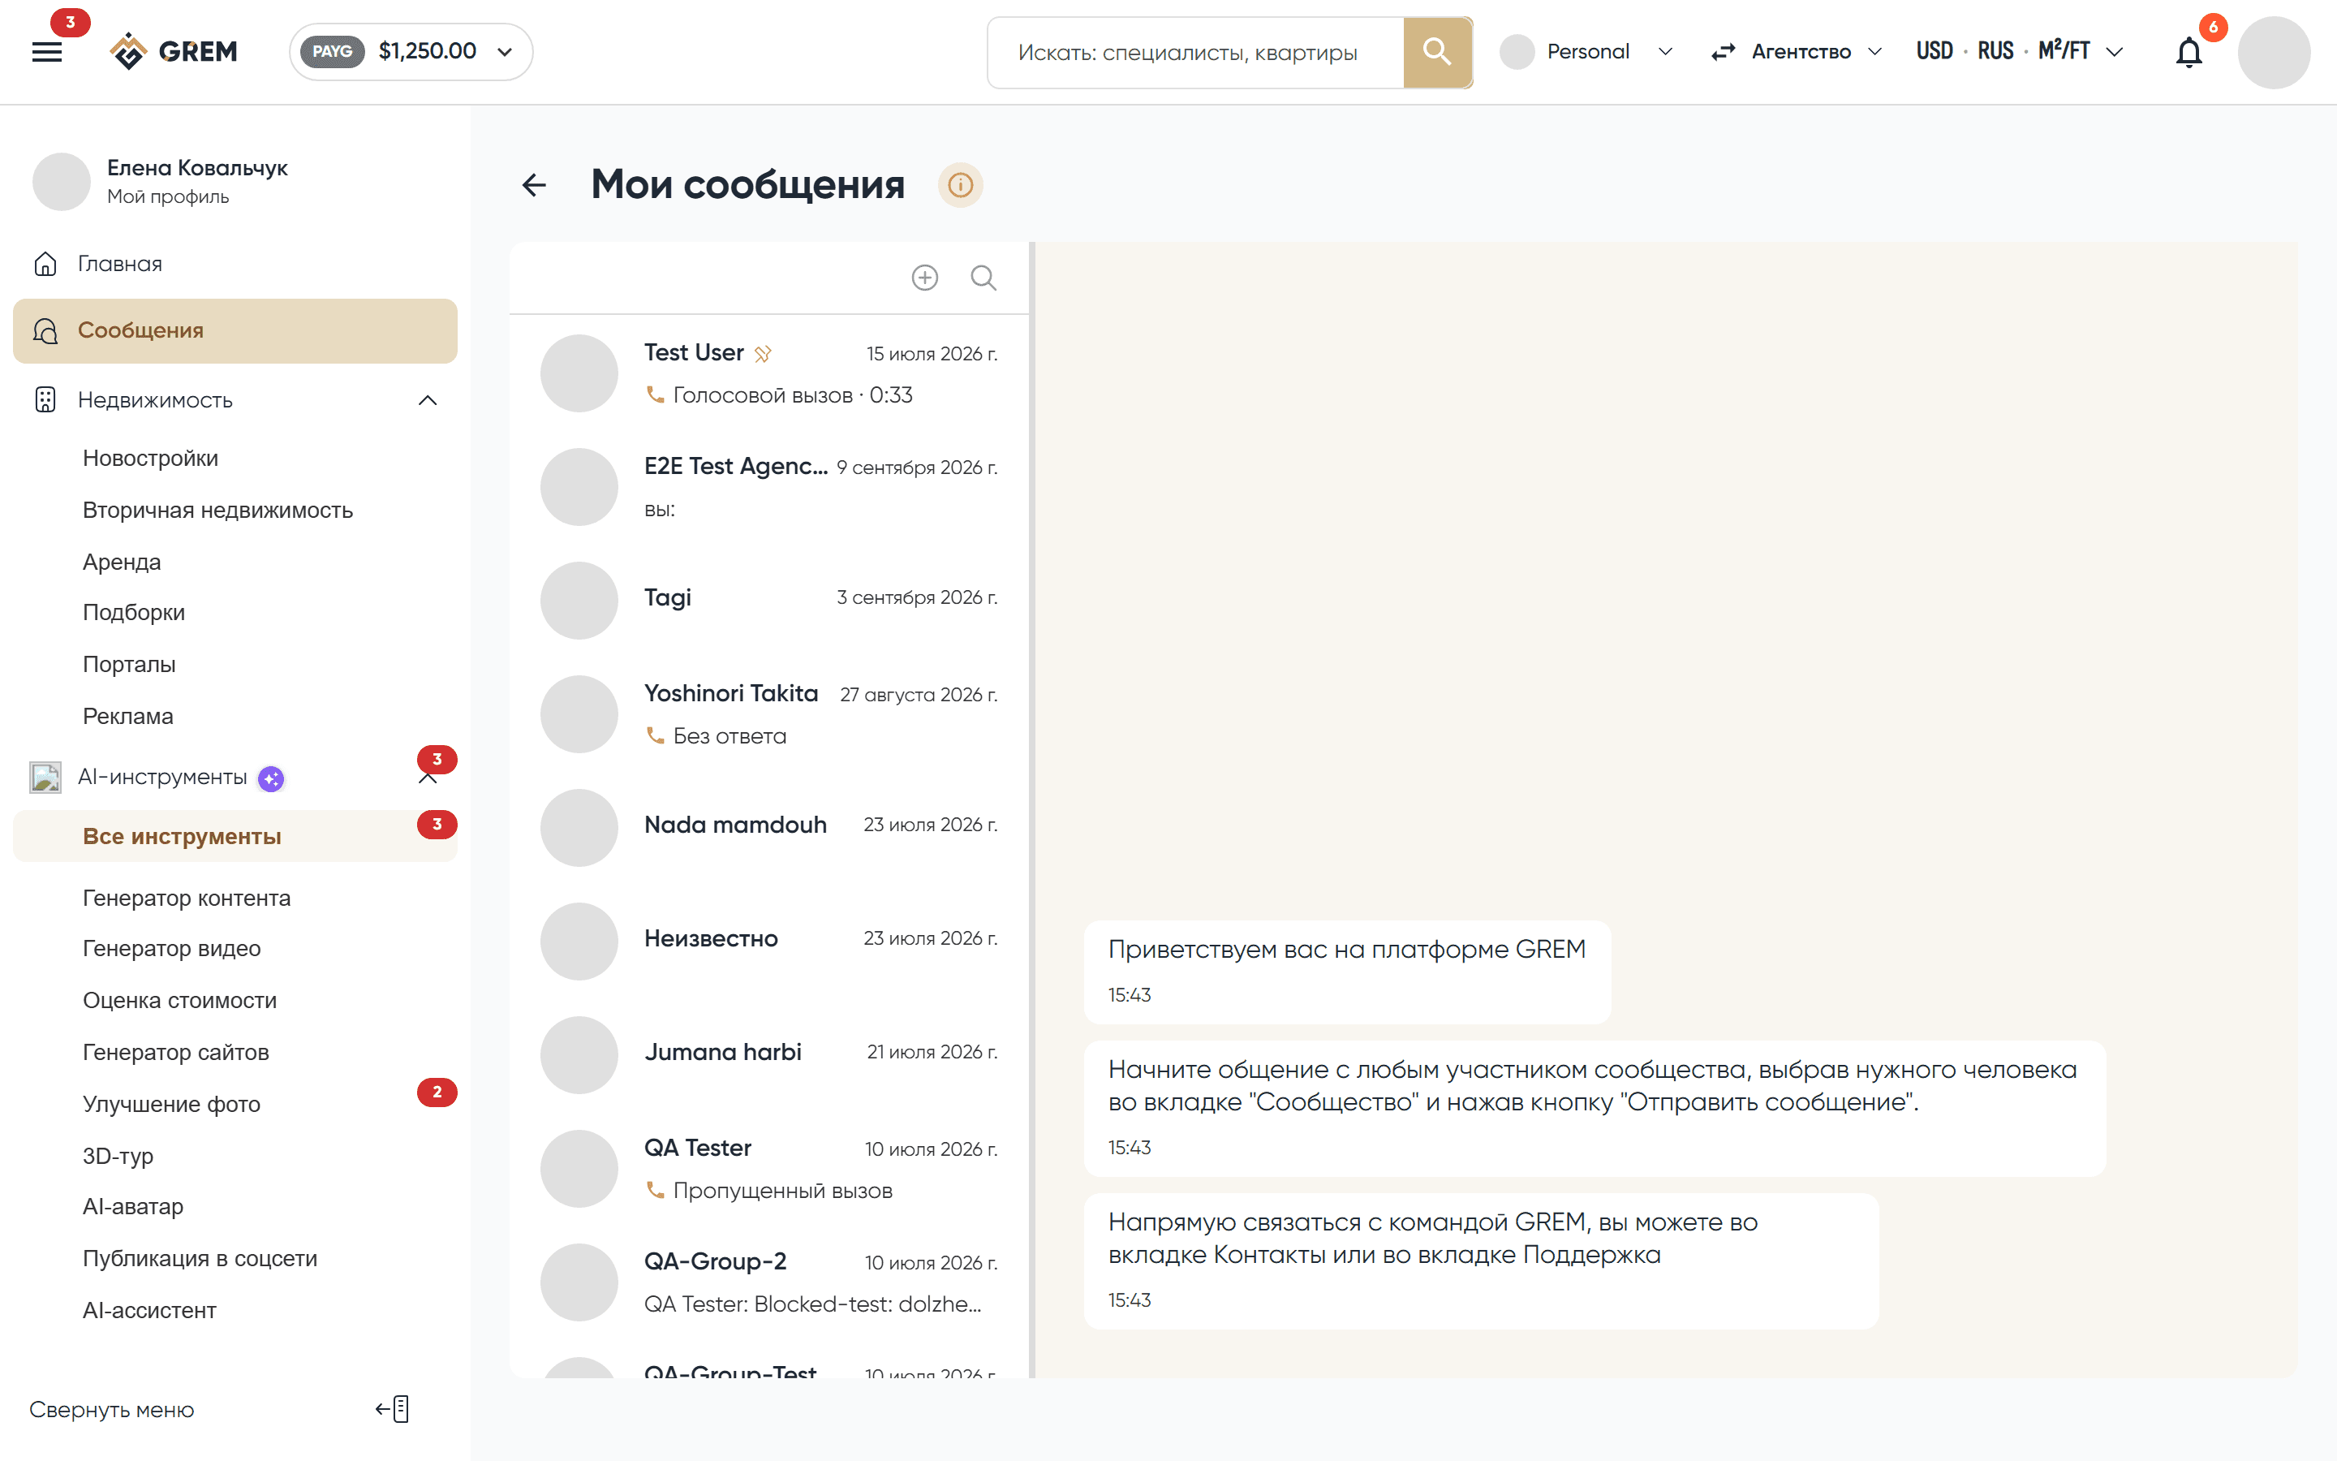Open the QA Tester conversation
The height and width of the screenshot is (1461, 2337).
tap(768, 1169)
